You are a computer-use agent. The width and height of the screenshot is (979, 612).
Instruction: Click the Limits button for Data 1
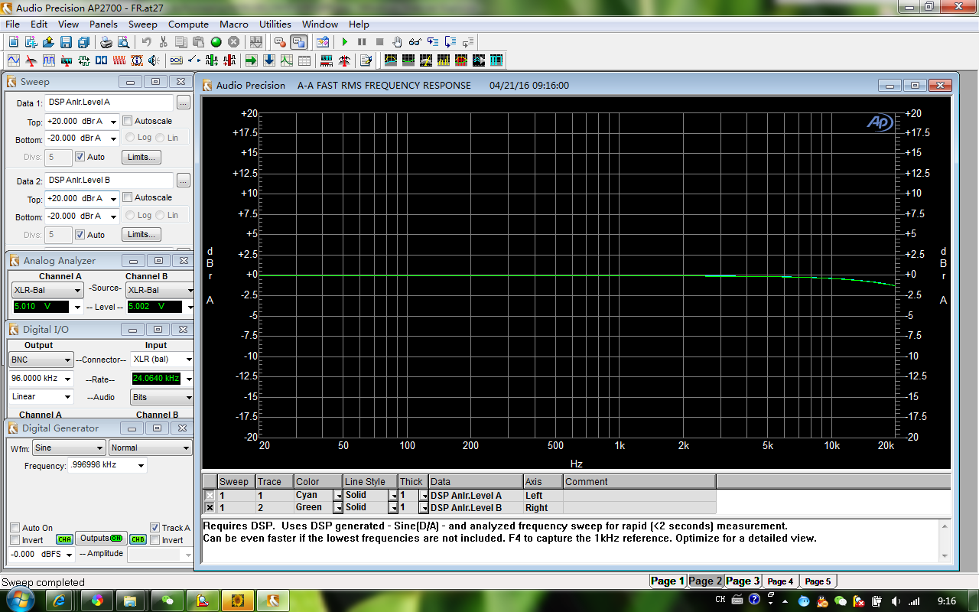(141, 157)
